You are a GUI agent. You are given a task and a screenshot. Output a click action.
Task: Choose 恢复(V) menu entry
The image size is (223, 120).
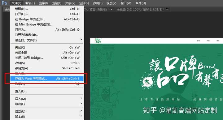[x=47, y=84]
